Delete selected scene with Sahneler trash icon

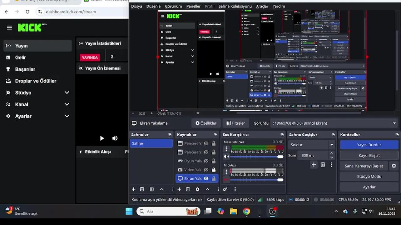142,189
